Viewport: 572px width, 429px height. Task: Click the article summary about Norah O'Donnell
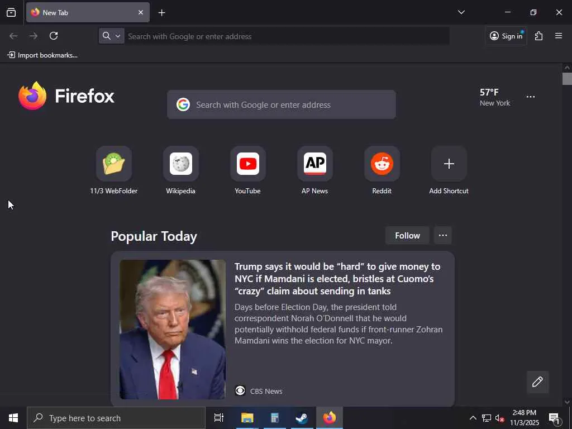338,324
